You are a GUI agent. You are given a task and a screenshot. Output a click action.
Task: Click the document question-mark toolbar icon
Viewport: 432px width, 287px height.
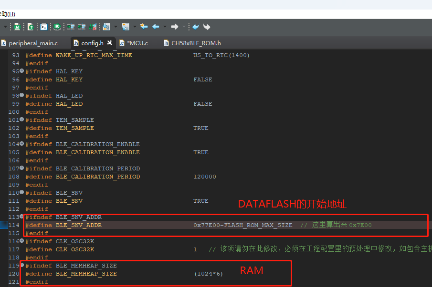pos(31,27)
